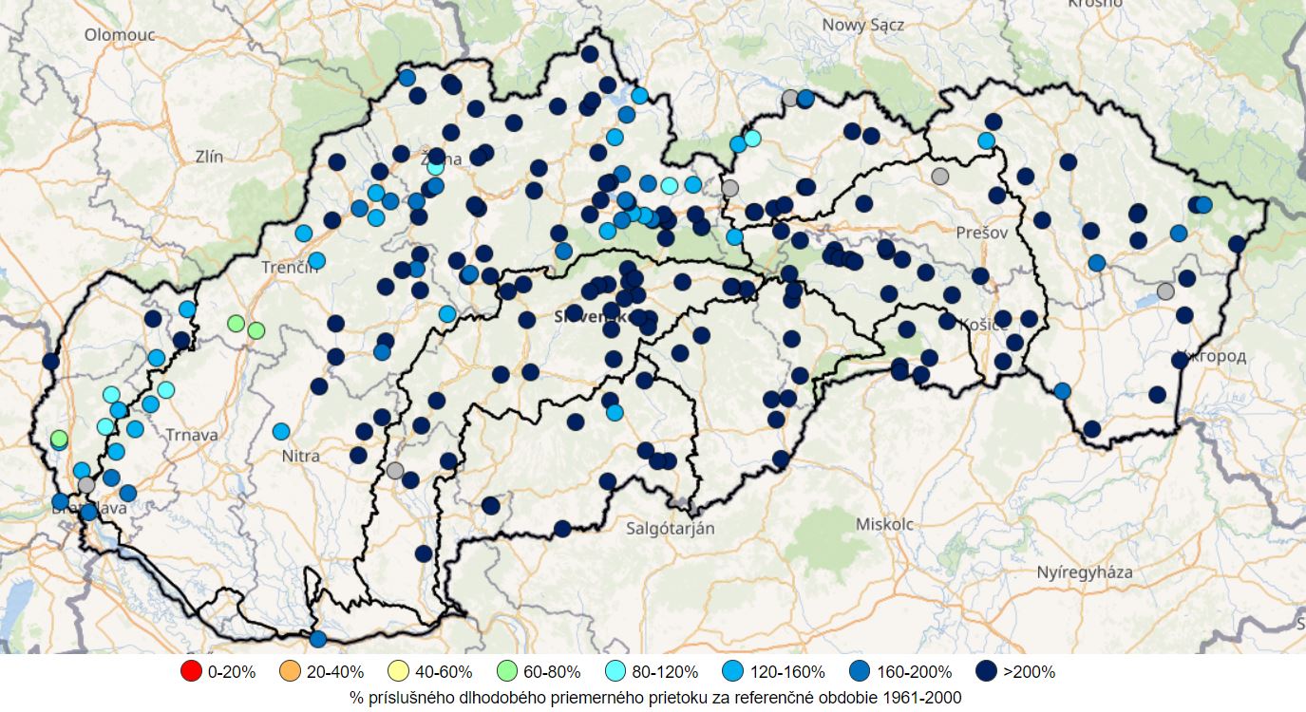Select the westernmost dark navy station marker
This screenshot has width=1306, height=712.
pos(50,361)
